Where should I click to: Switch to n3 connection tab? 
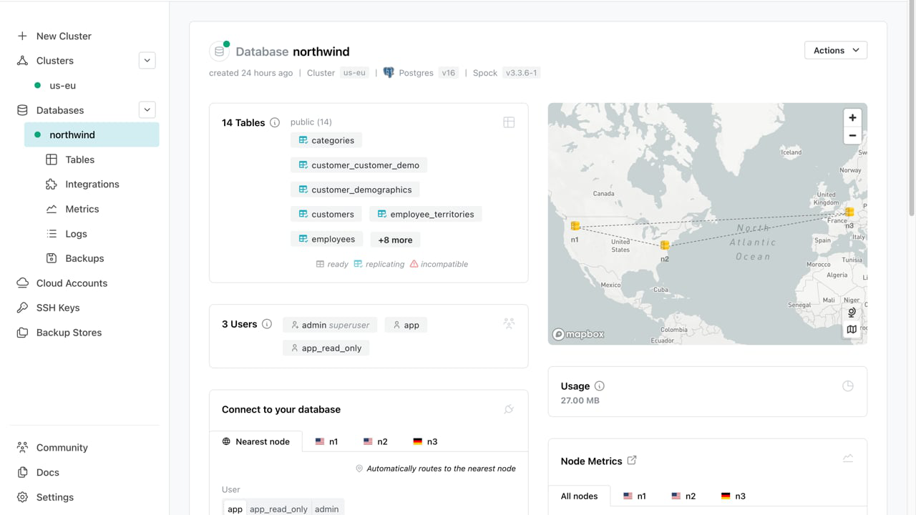click(425, 441)
